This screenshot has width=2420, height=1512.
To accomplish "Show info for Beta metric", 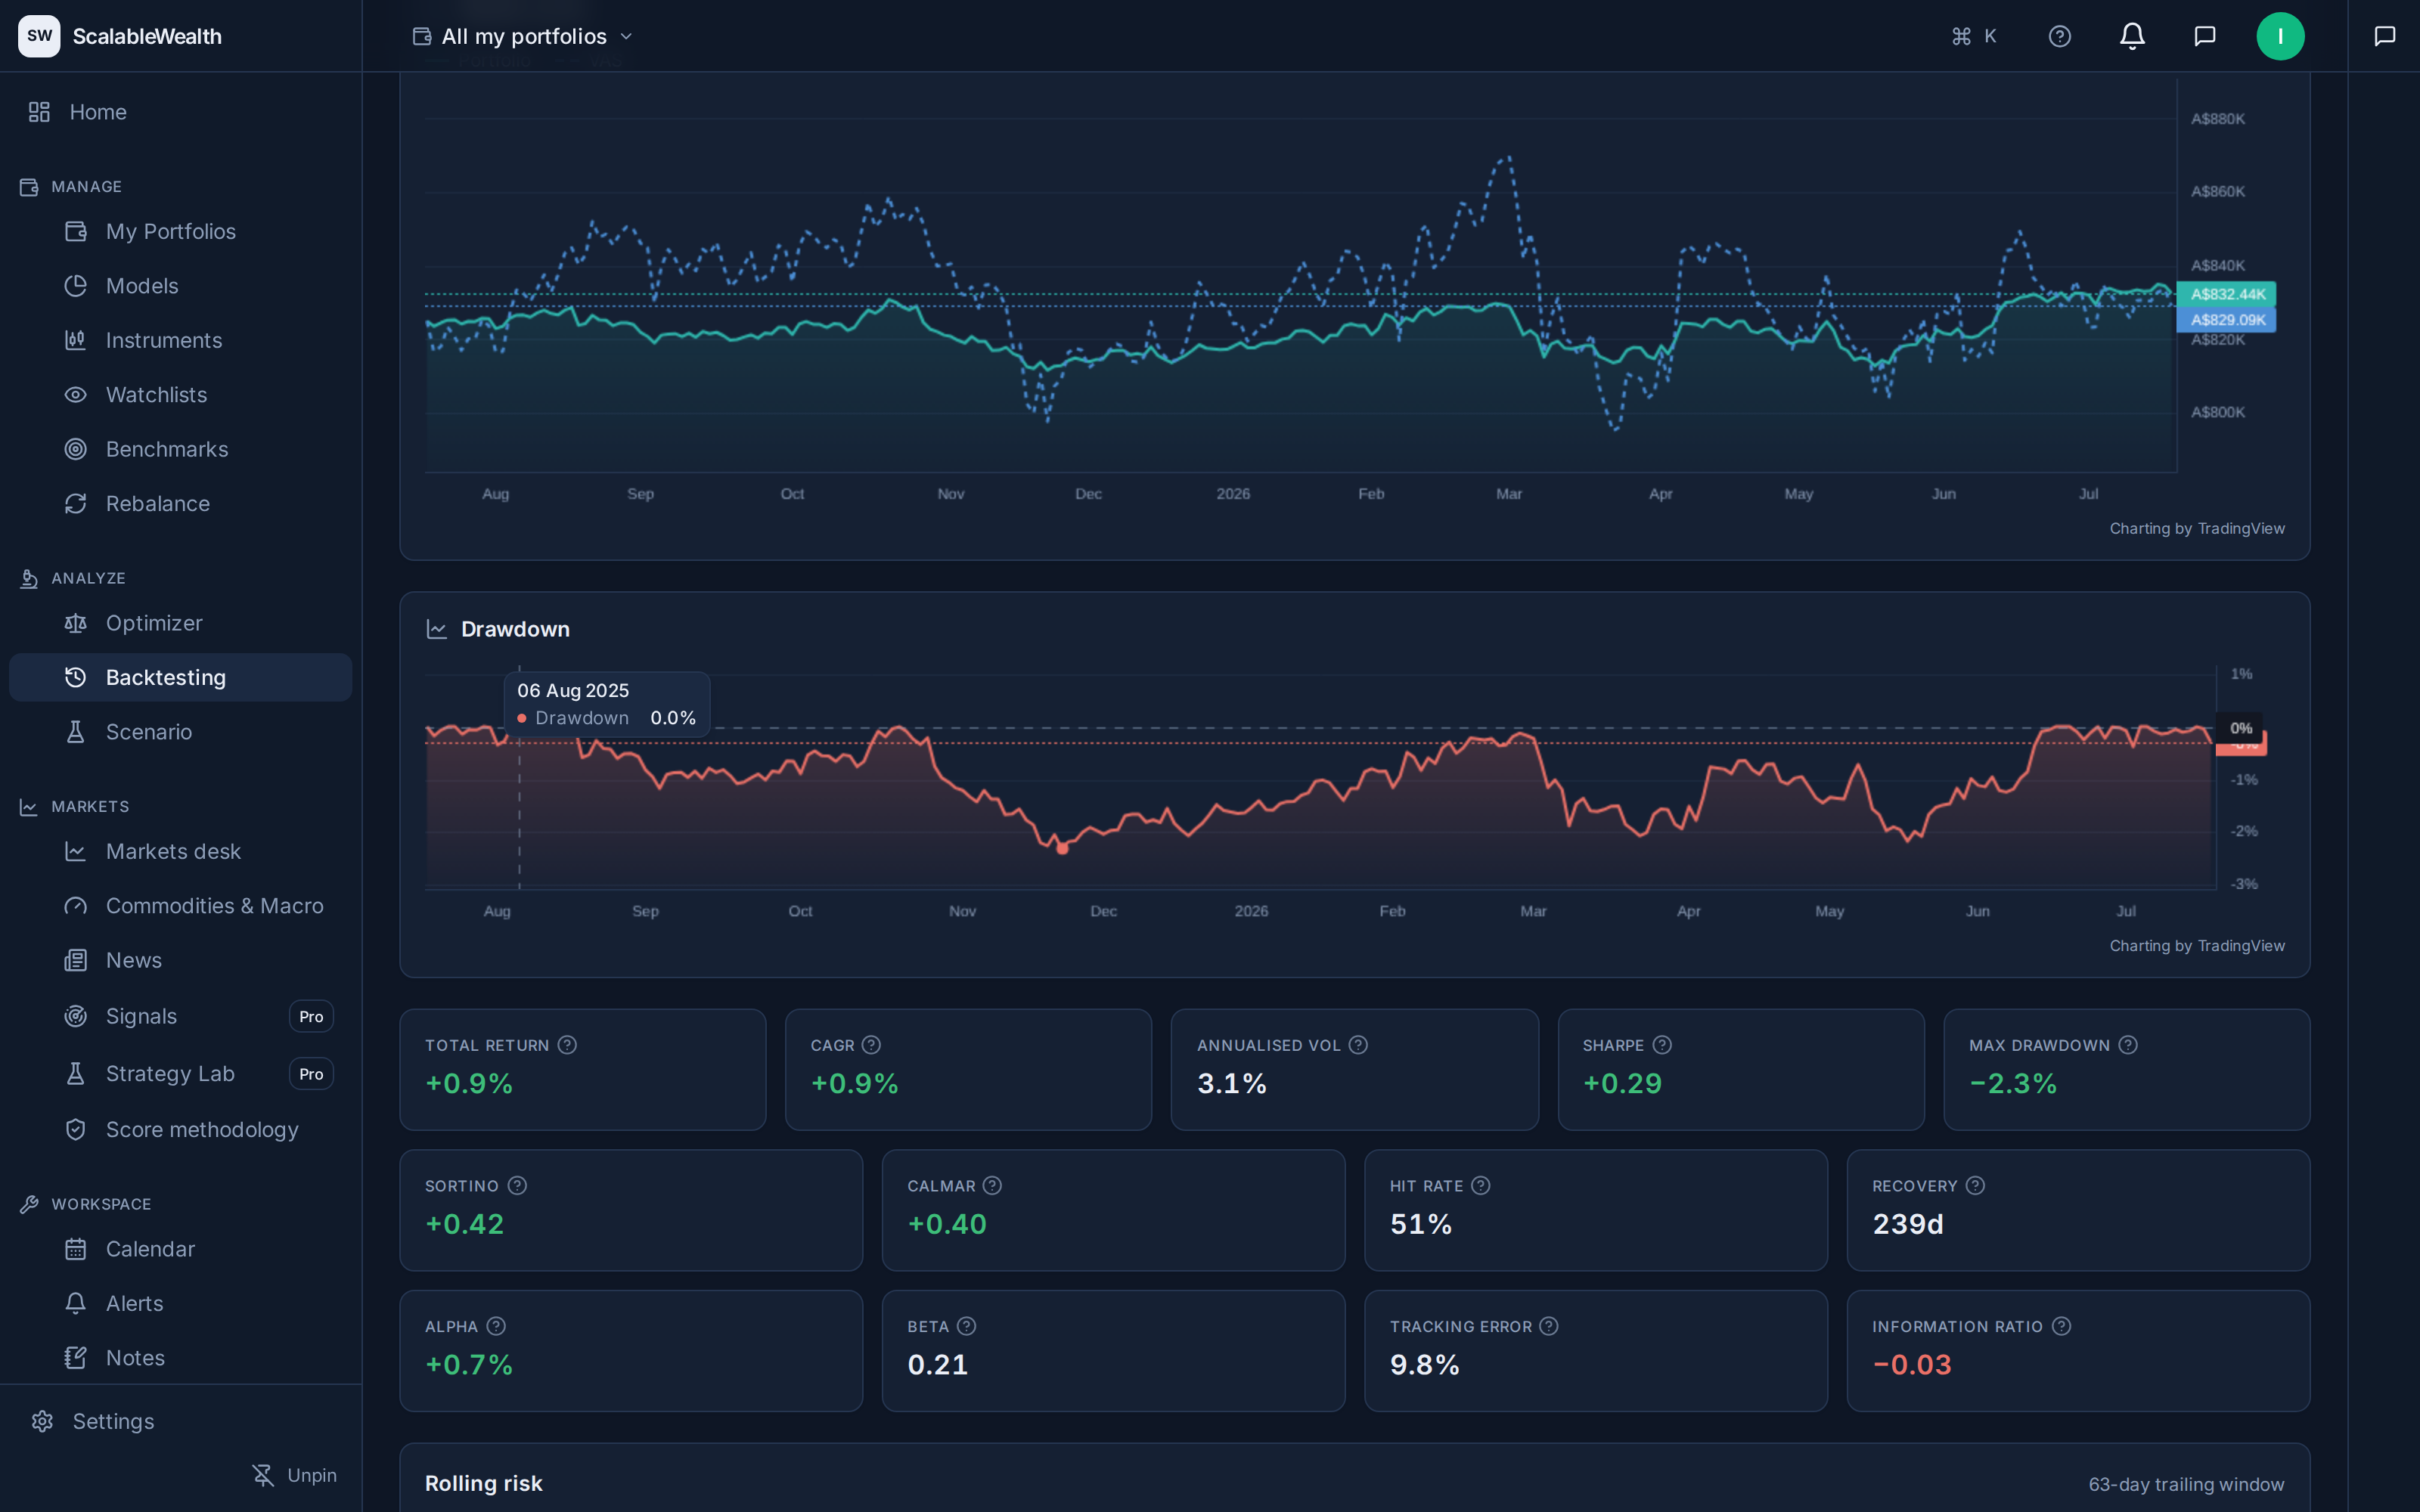I will click(x=966, y=1326).
